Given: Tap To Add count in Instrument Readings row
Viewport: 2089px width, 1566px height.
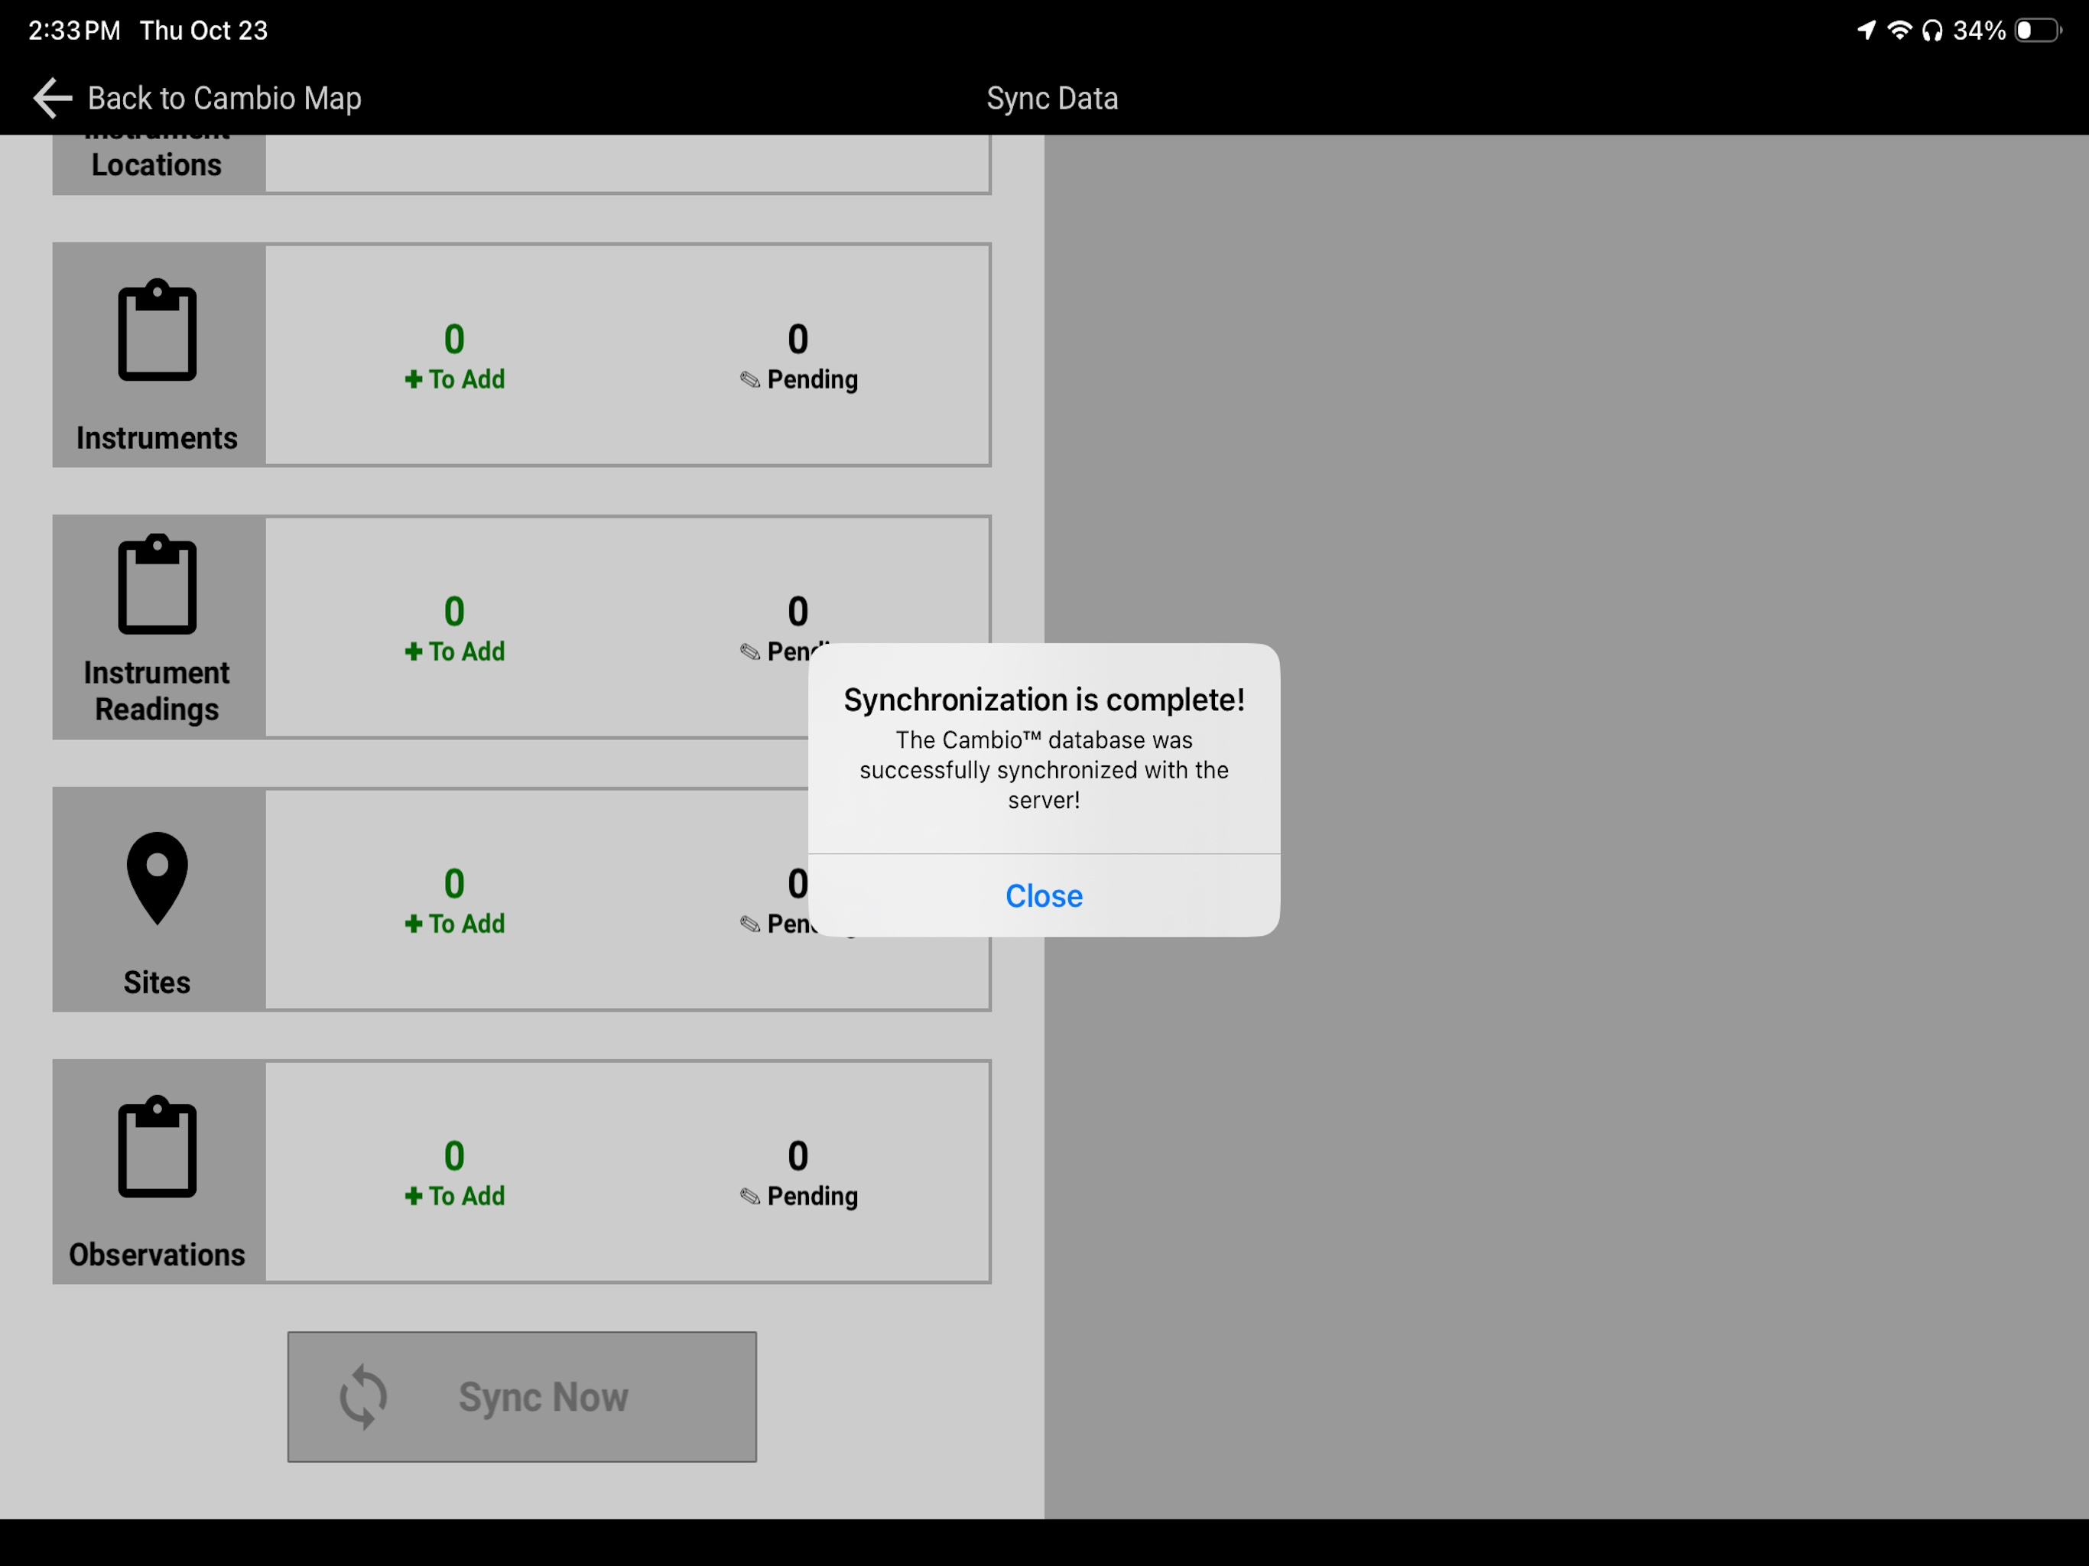Looking at the screenshot, I should [454, 611].
